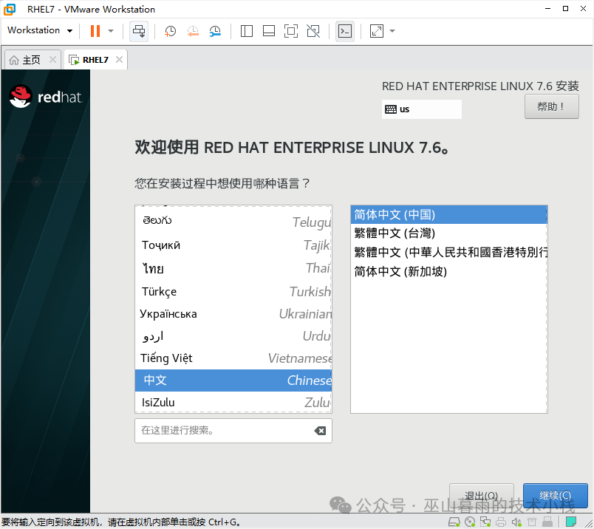Image resolution: width=594 pixels, height=529 pixels.
Task: Click the hard disk status icon
Action: pos(454,522)
